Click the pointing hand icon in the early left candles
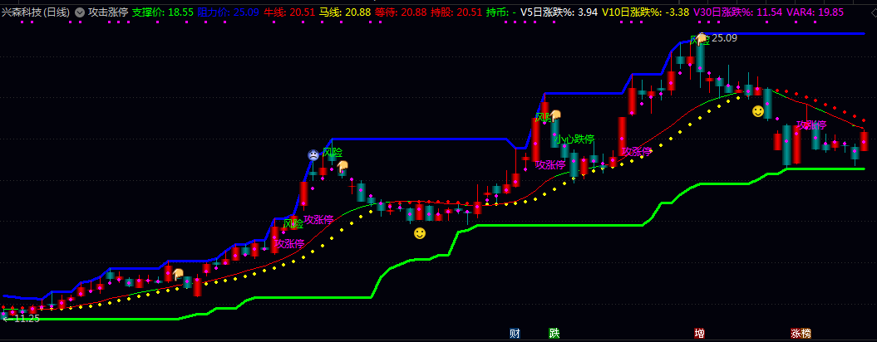The width and height of the screenshot is (877, 342). [x=179, y=274]
